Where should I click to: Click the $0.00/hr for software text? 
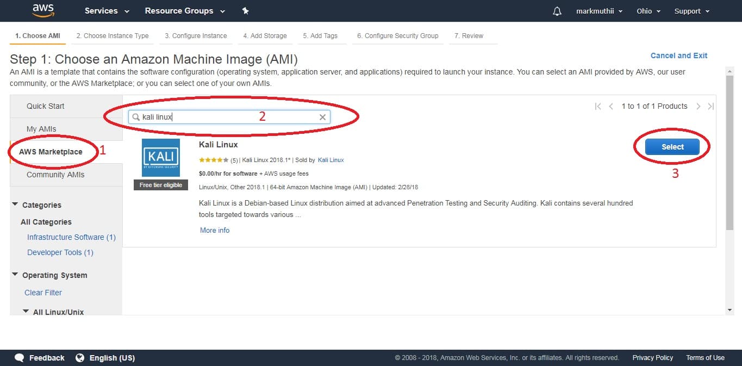pos(228,173)
